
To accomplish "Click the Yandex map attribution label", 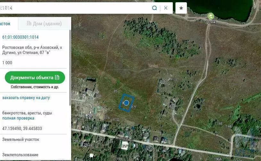I will pos(153,66).
